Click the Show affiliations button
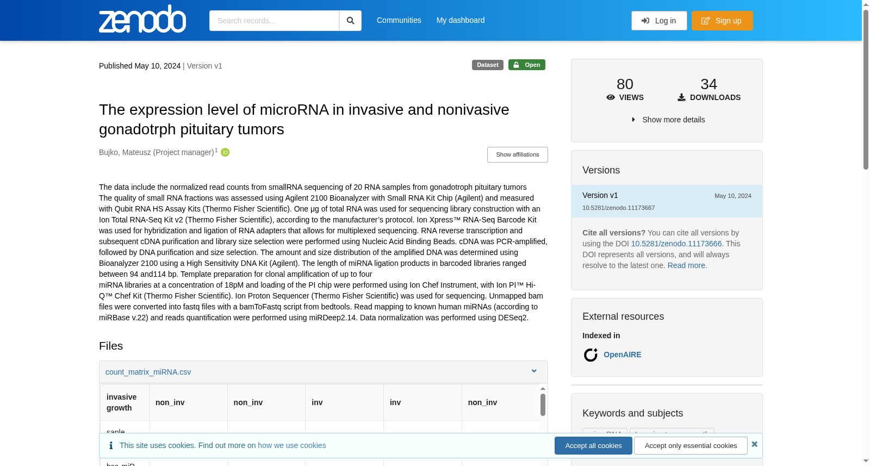870x466 pixels. (x=518, y=154)
